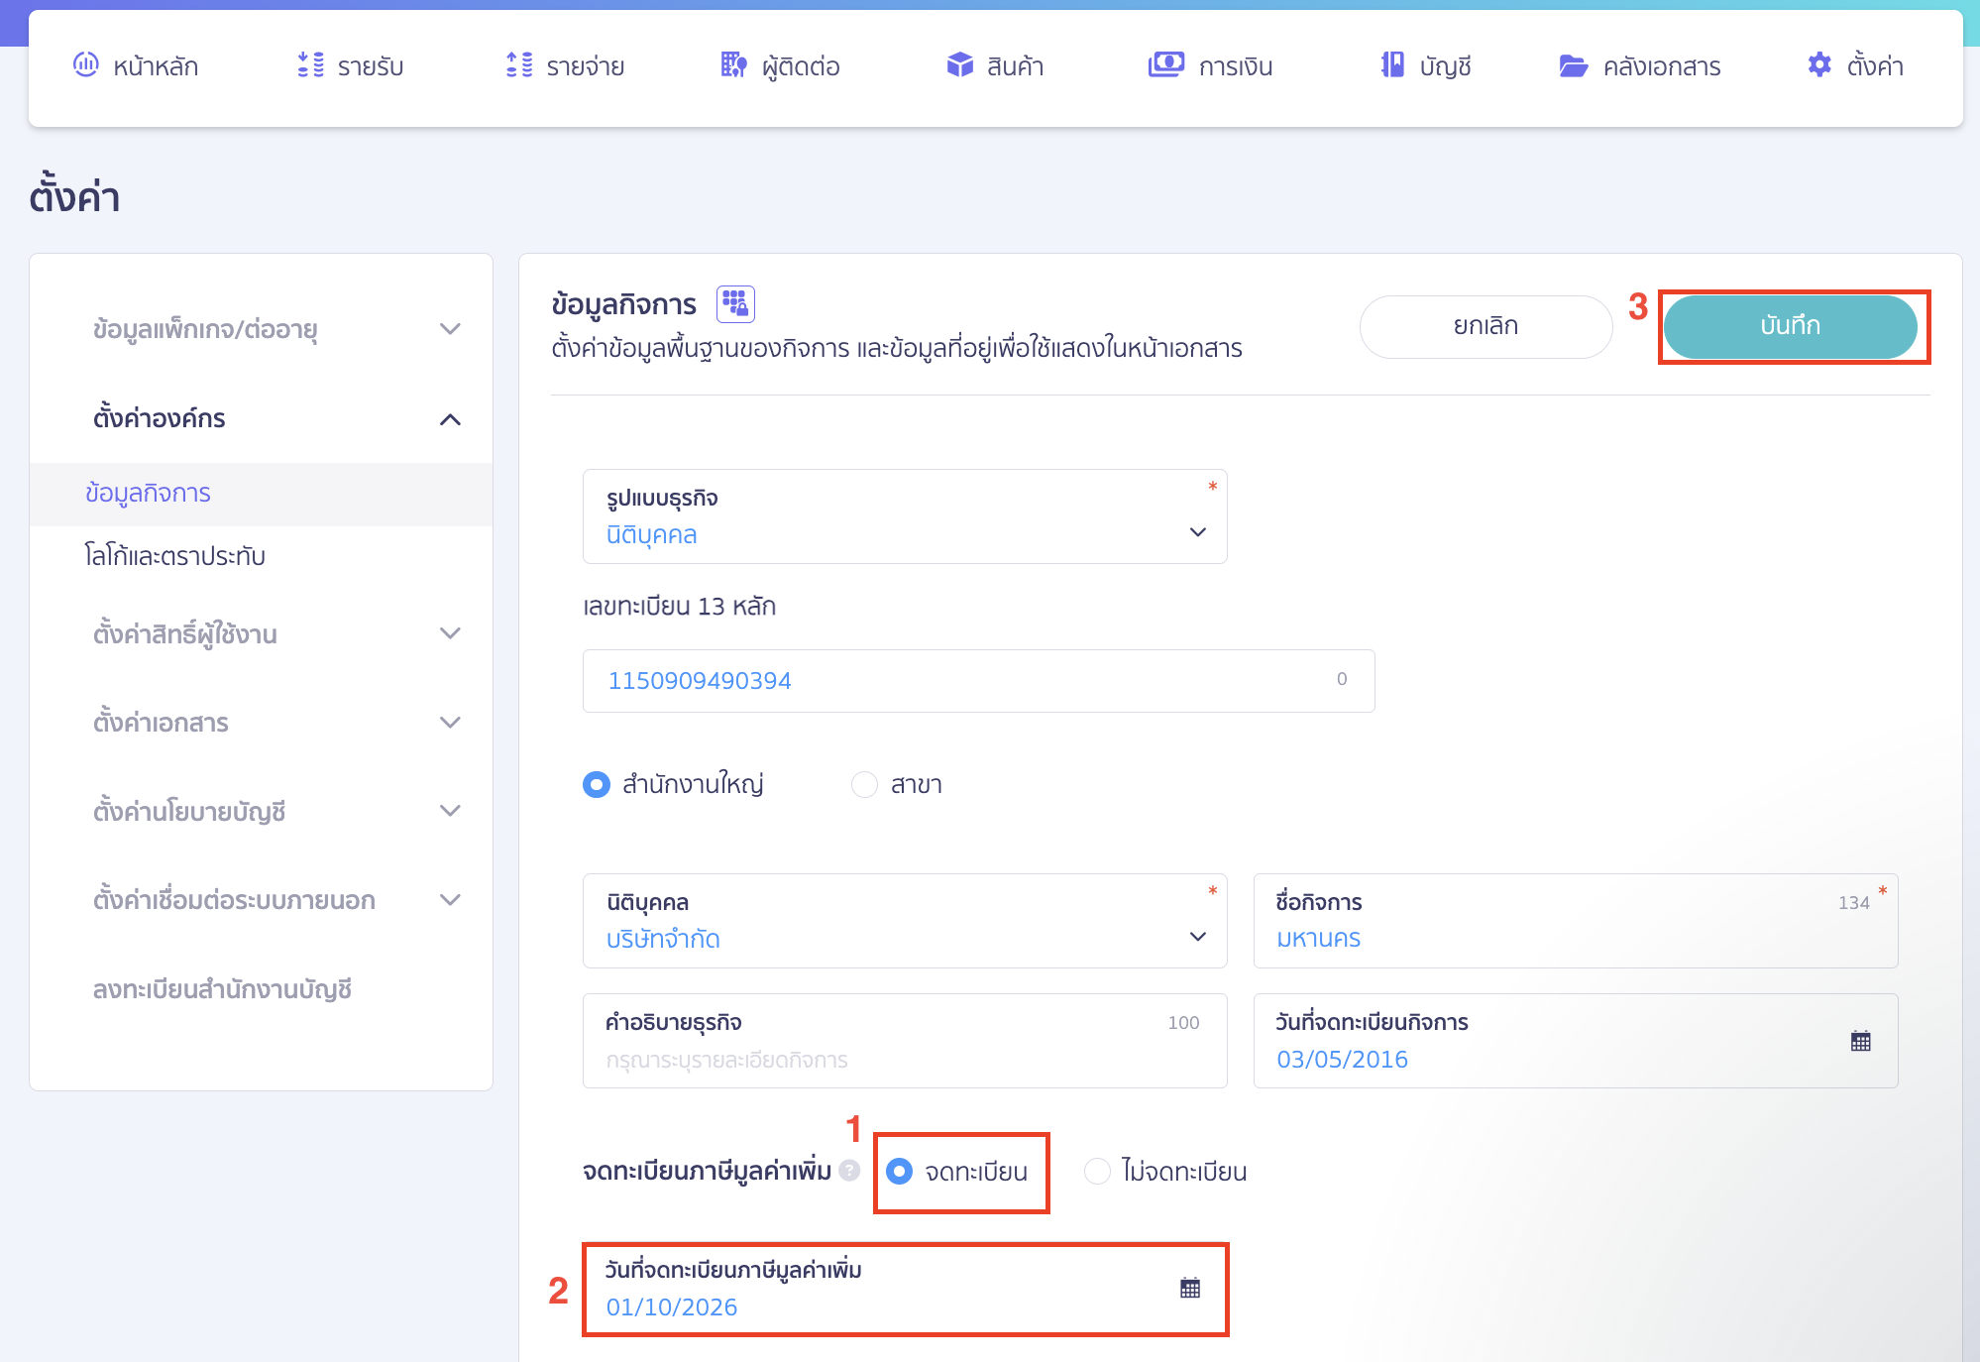Click help icon next to จดทะเบียนภาษีมูลค่าเพิ่ม

coord(849,1171)
